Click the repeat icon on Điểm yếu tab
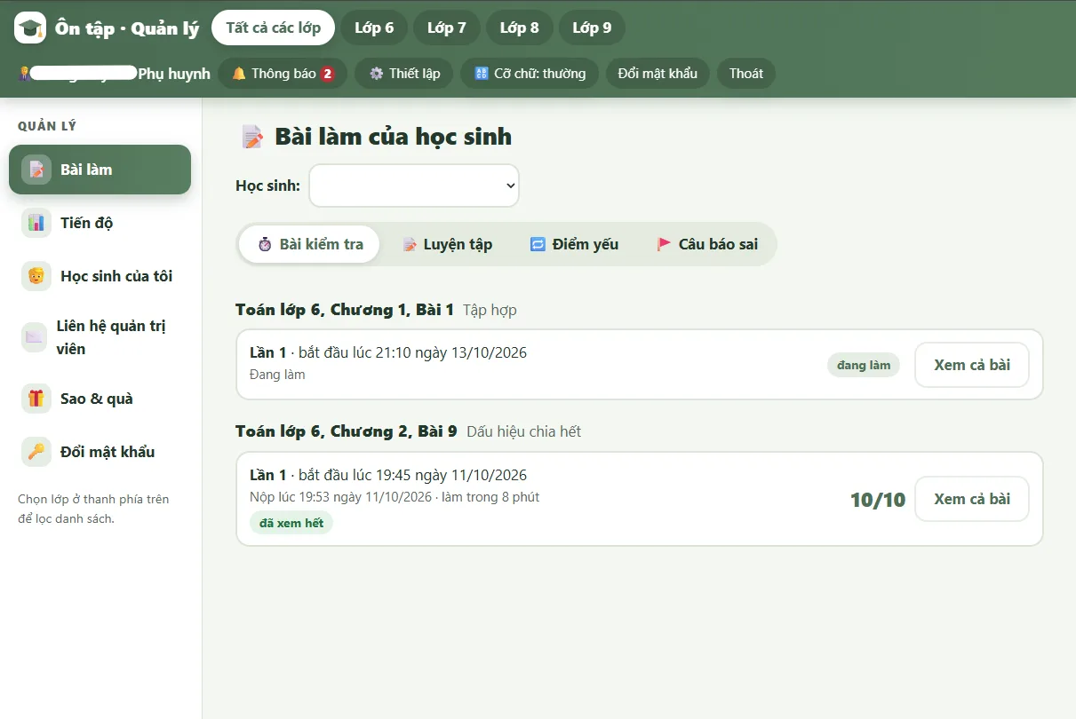 [538, 244]
